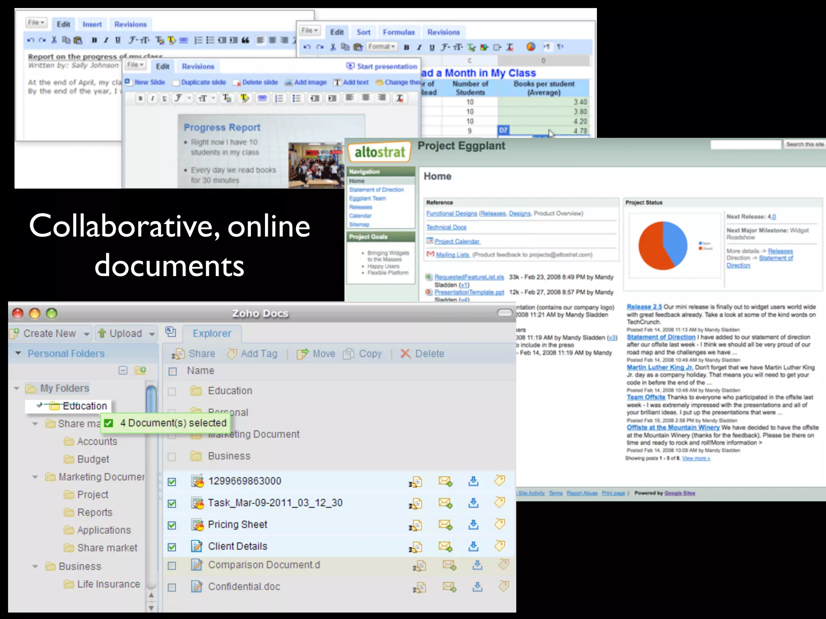
Task: Email the Comparison Document file
Action: pyautogui.click(x=449, y=565)
